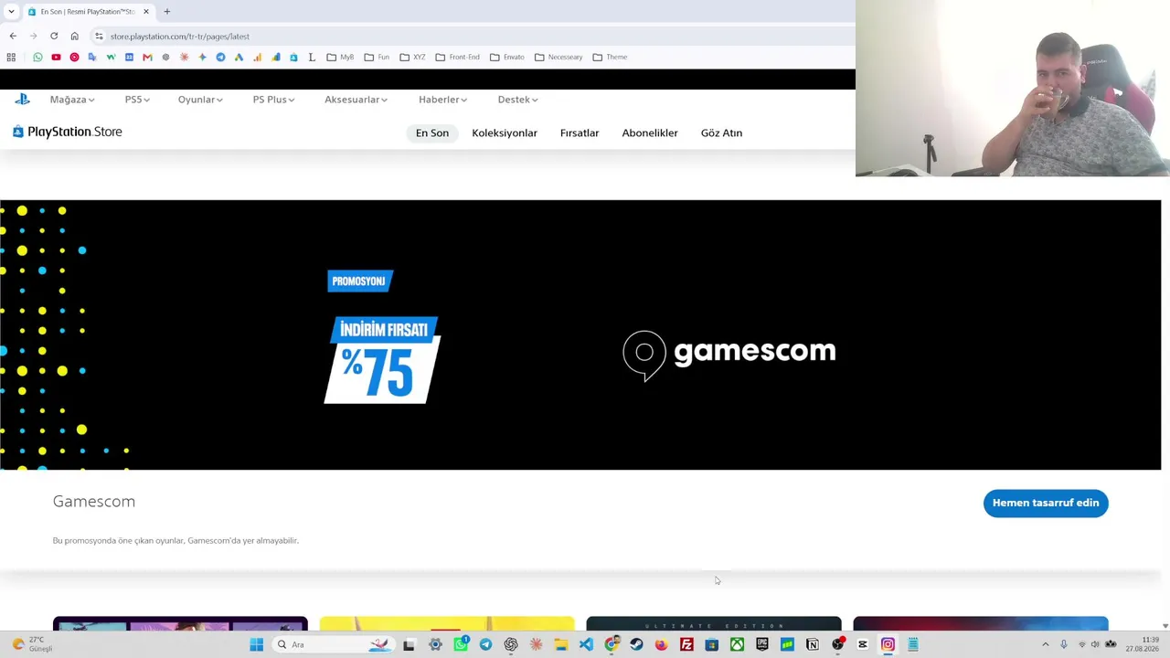Open the Fun bookmarks folder
This screenshot has height=658, width=1170.
(x=377, y=57)
